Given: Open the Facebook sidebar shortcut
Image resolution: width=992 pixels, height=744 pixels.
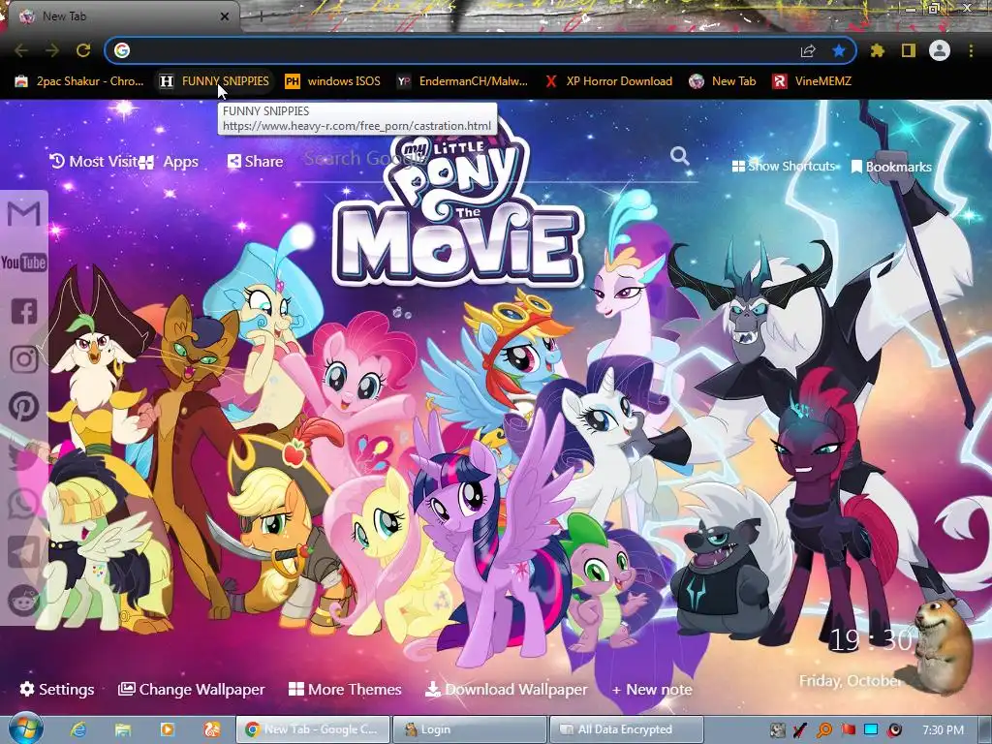Looking at the screenshot, I should pos(24,311).
